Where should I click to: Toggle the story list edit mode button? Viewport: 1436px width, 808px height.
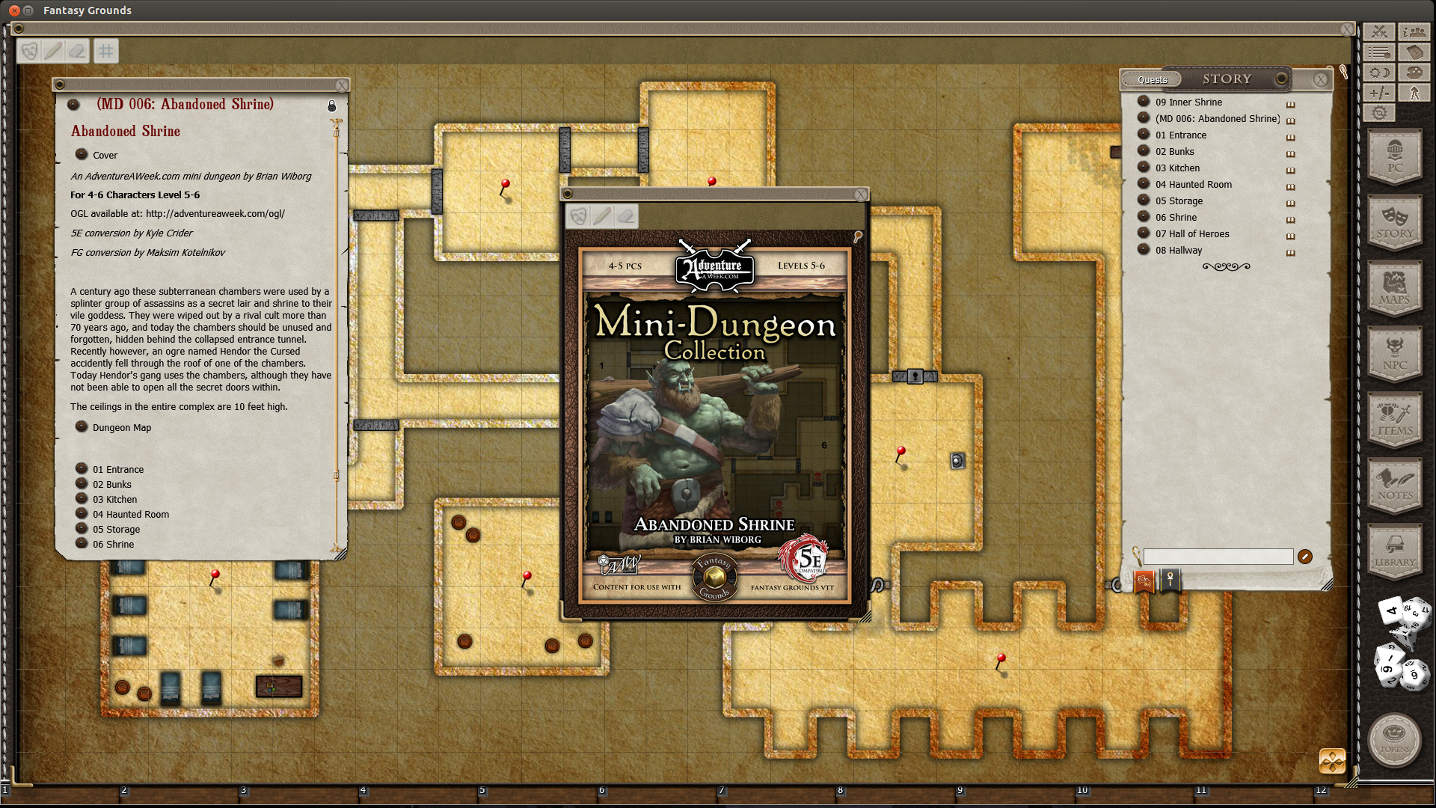coord(1304,557)
